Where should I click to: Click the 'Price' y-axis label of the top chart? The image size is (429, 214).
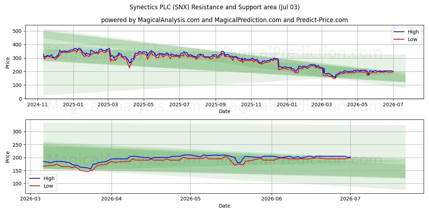coord(8,62)
